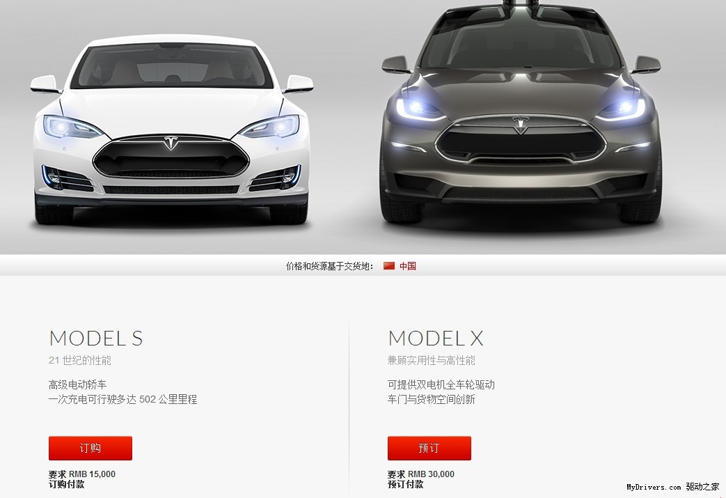This screenshot has height=498, width=726.
Task: Click the 兼顾实用性与高性能 subtitle
Action: click(x=431, y=360)
